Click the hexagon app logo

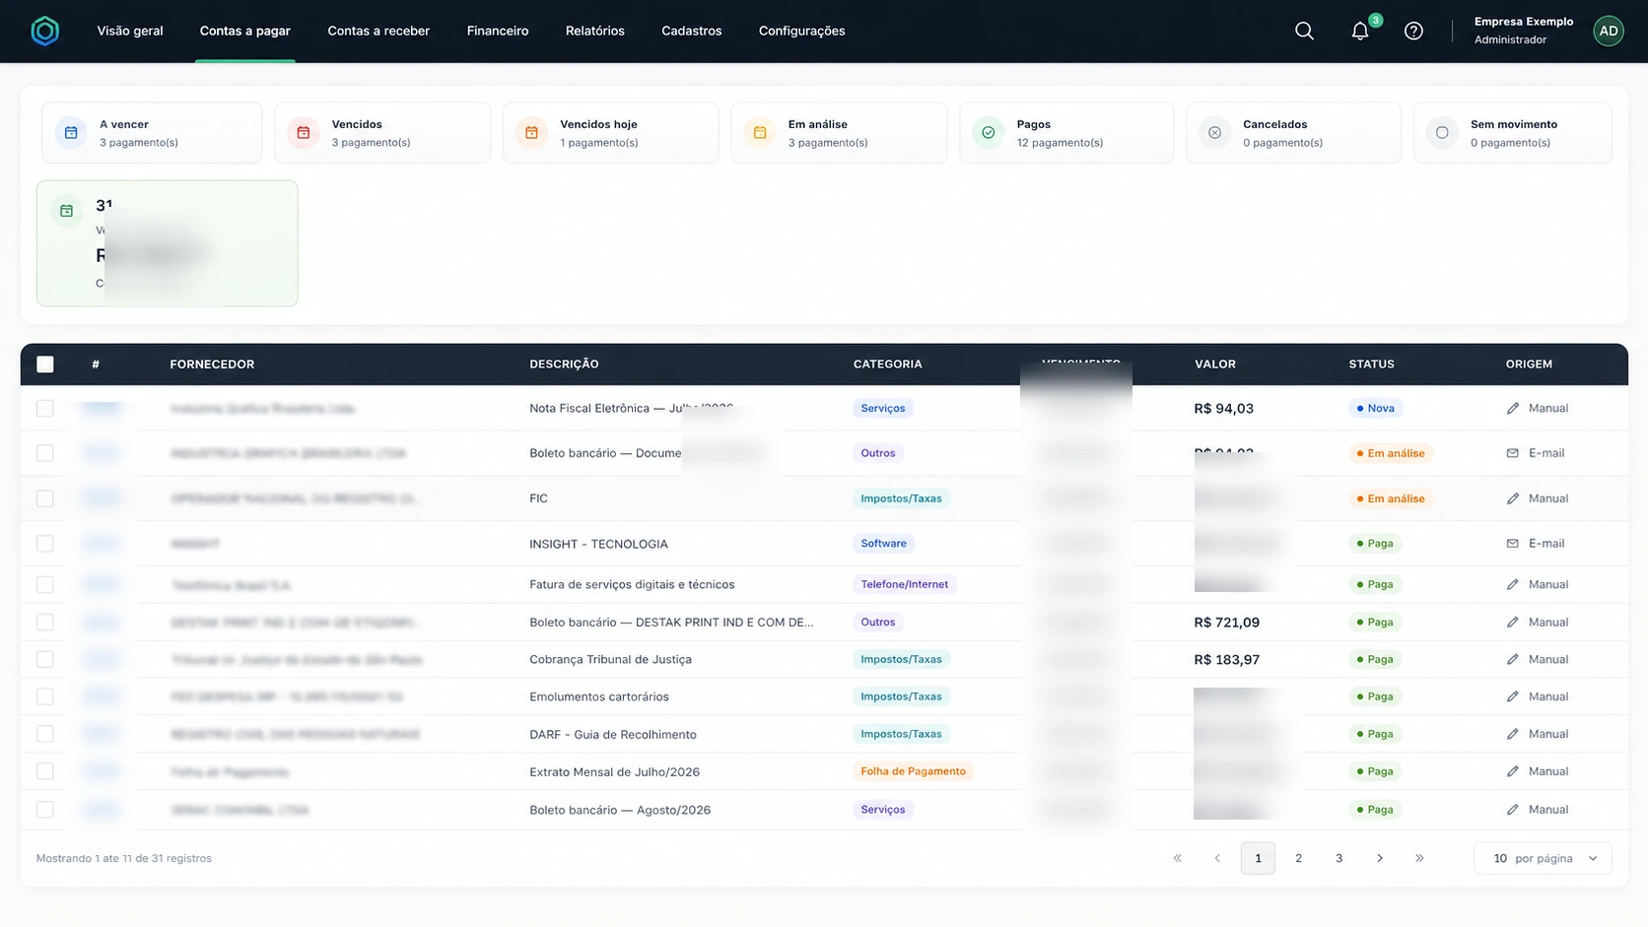tap(45, 31)
